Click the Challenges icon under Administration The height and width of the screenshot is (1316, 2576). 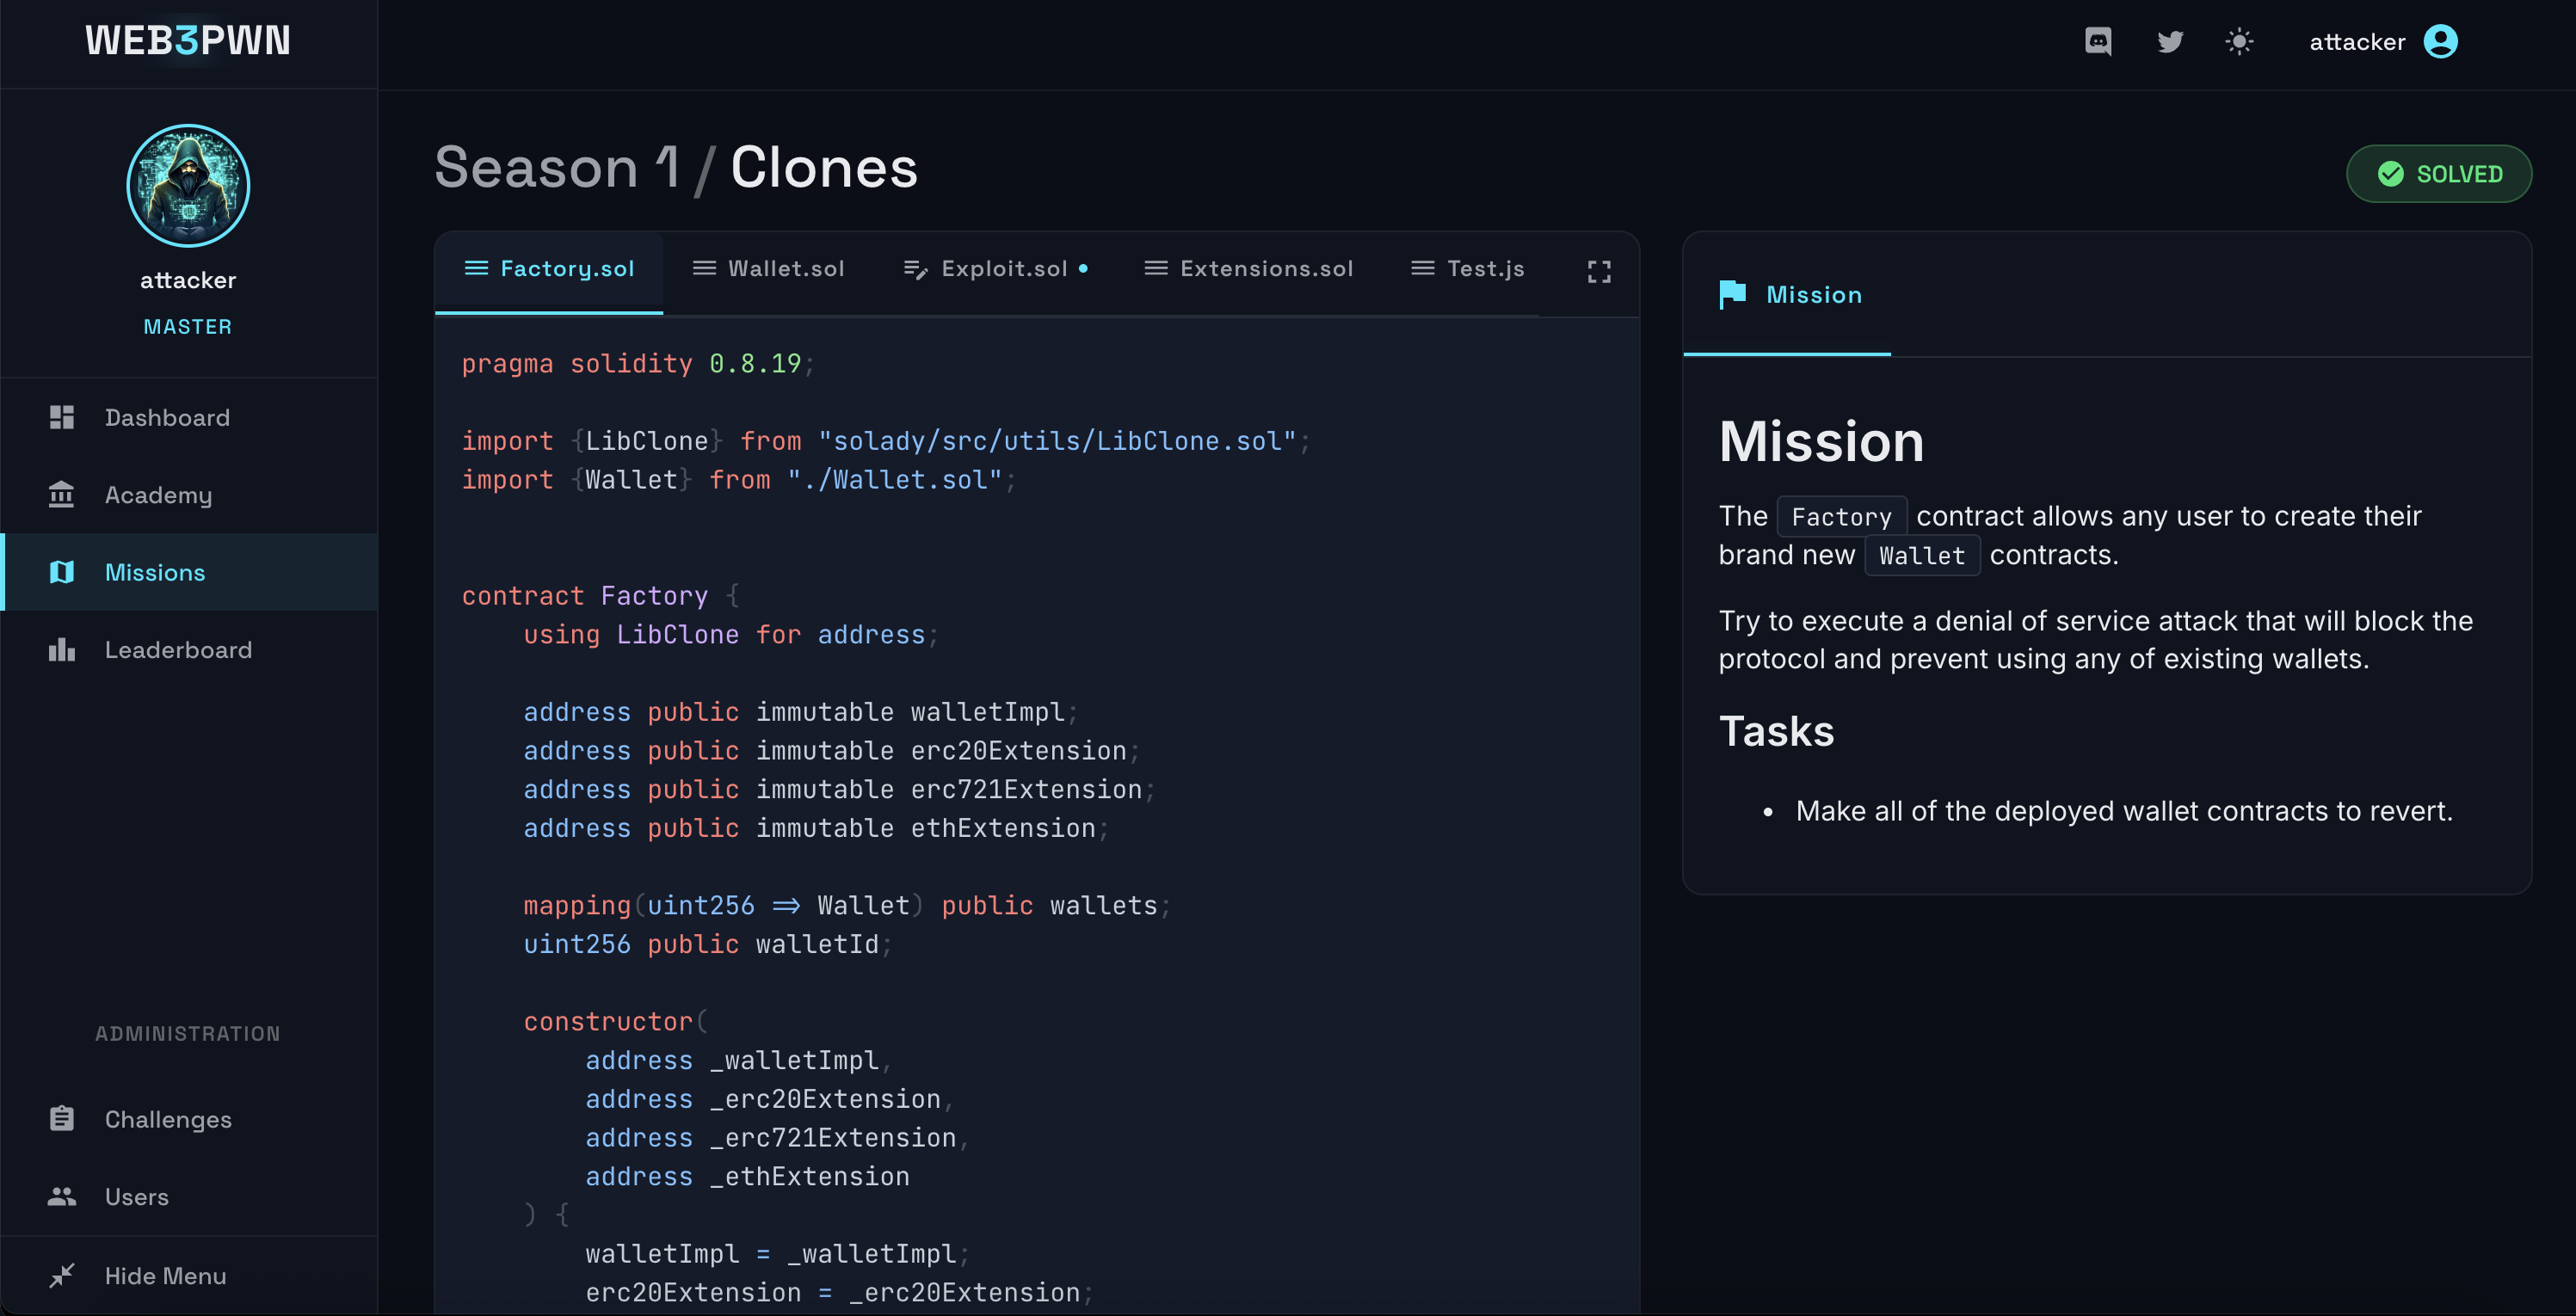point(61,1118)
